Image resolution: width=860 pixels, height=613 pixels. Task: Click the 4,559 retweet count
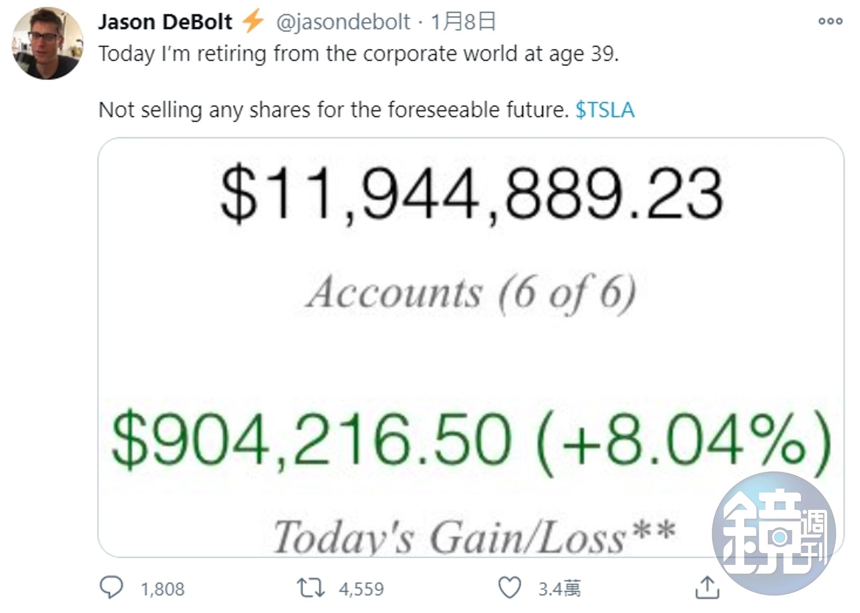coord(361,589)
